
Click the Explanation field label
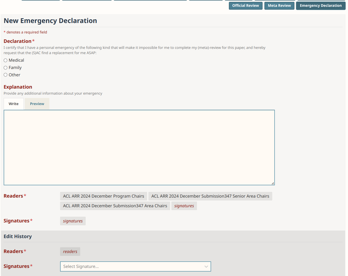(x=18, y=87)
